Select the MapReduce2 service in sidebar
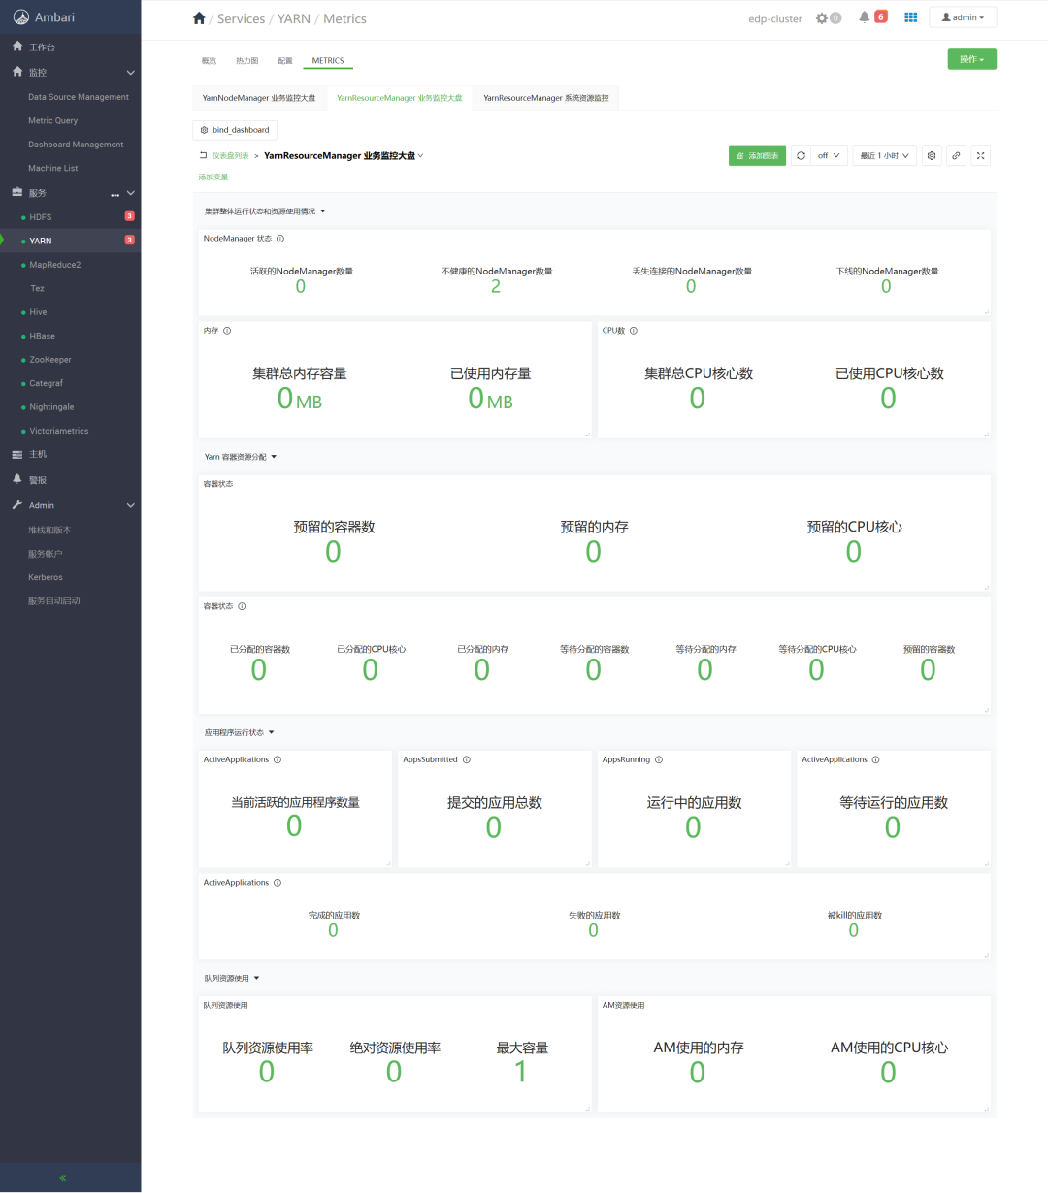The image size is (1048, 1193). (x=55, y=265)
